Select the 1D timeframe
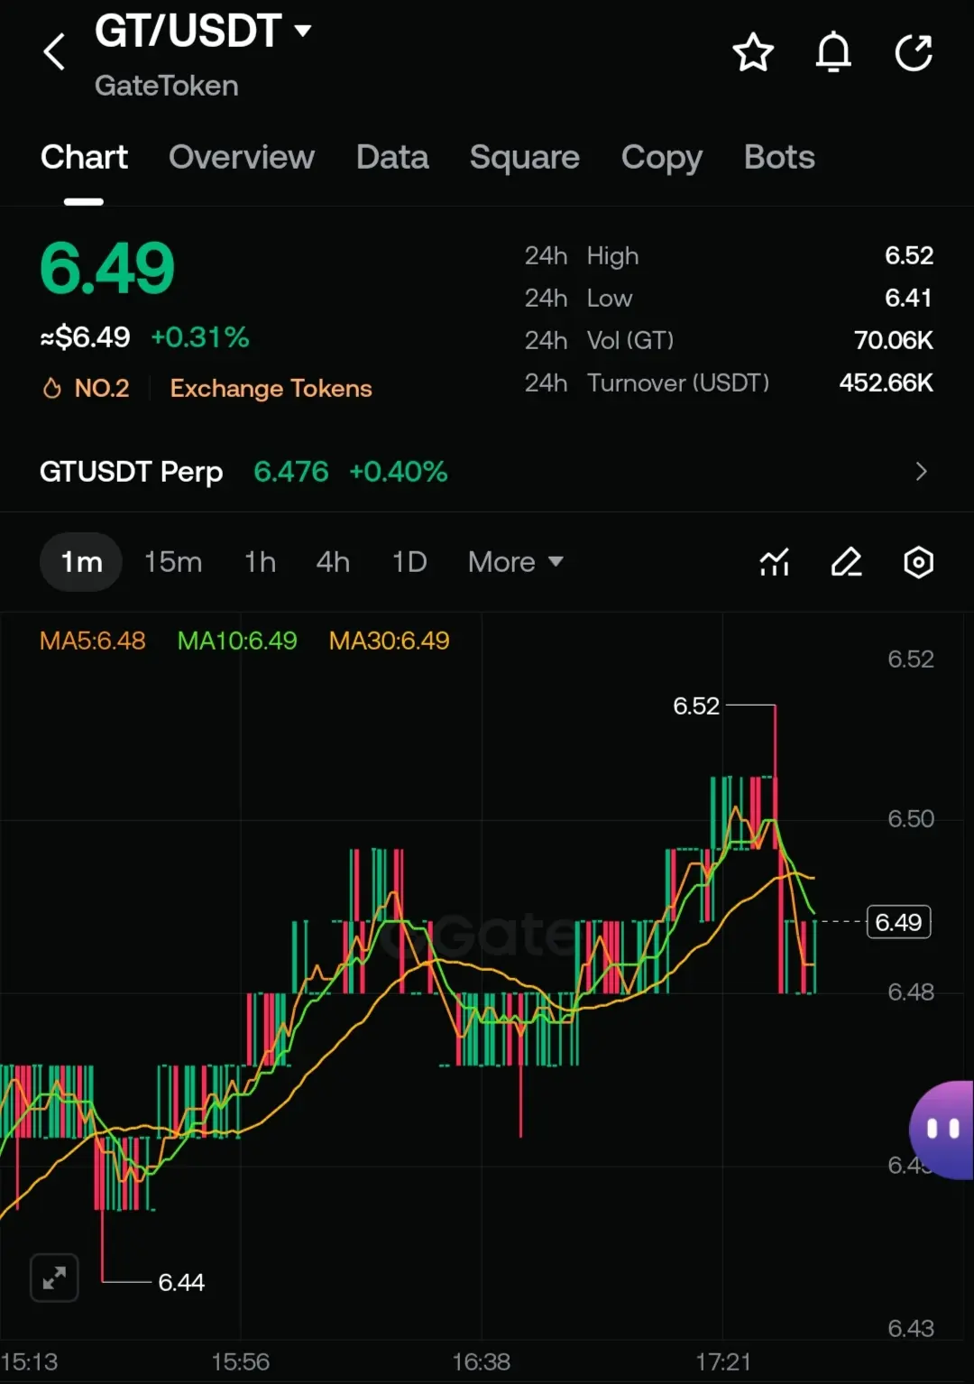The width and height of the screenshot is (974, 1384). tap(409, 562)
